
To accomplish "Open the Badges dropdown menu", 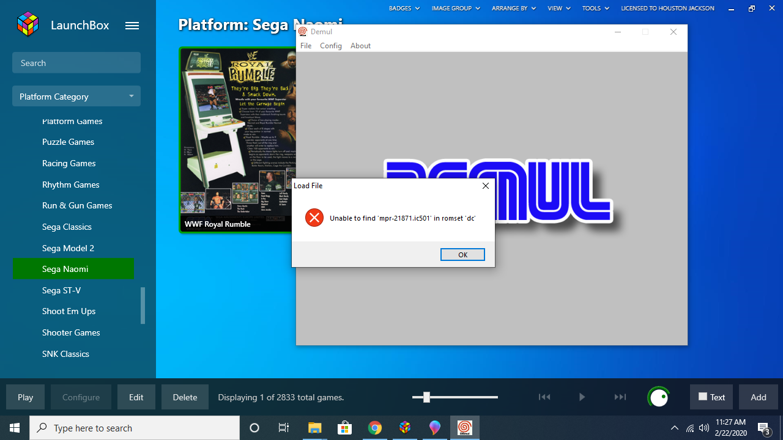I will click(404, 8).
